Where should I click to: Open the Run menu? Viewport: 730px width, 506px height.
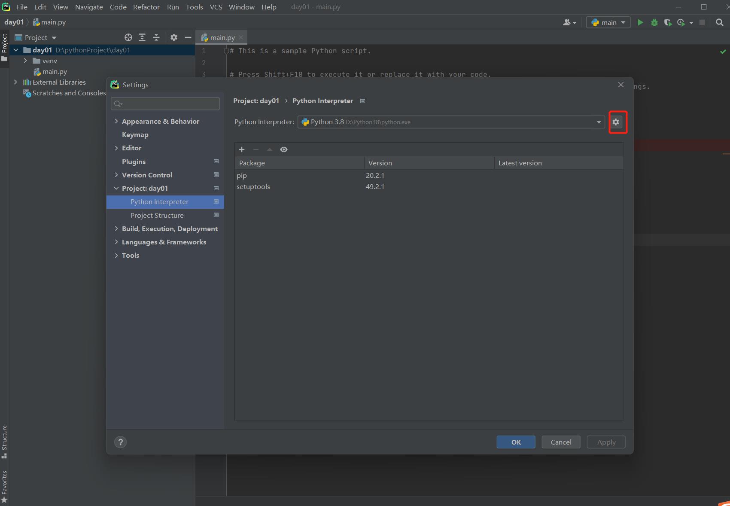coord(173,7)
